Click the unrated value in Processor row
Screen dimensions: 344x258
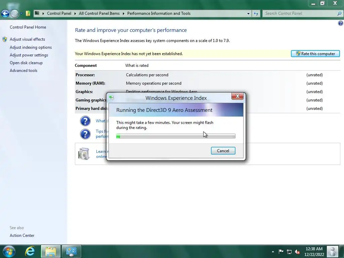click(314, 75)
